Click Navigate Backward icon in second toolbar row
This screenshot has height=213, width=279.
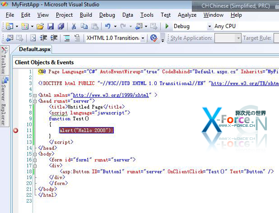coord(9,38)
